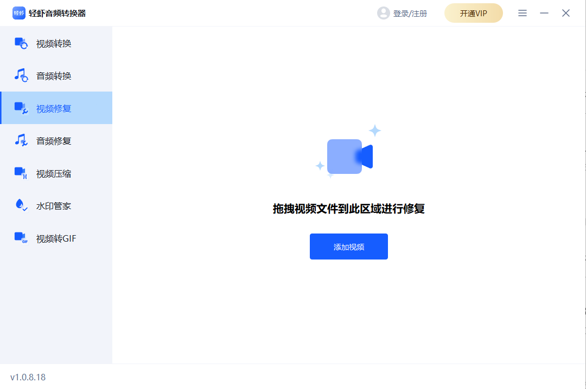Click the 添加视频 button
586x389 pixels.
348,246
